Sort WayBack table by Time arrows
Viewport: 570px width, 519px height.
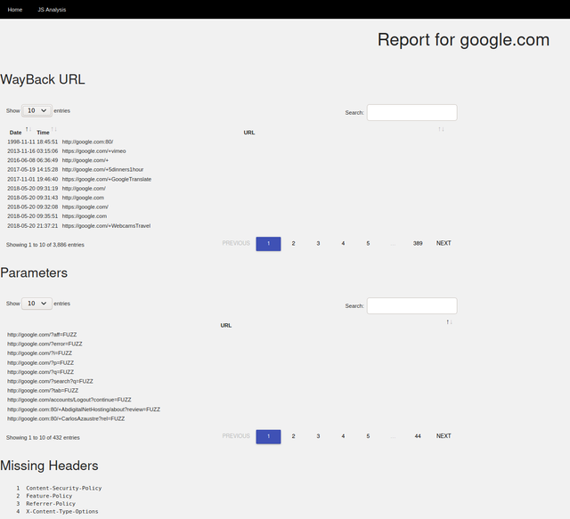pyautogui.click(x=53, y=129)
